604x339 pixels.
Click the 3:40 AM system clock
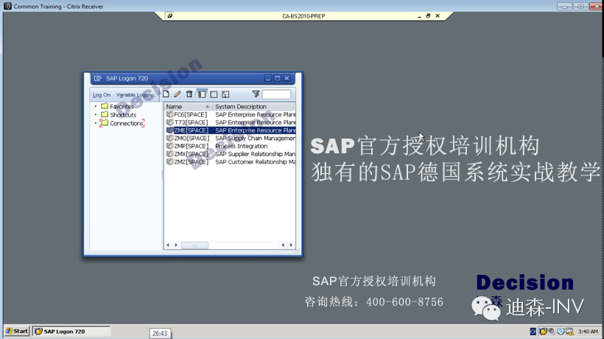[x=588, y=332]
